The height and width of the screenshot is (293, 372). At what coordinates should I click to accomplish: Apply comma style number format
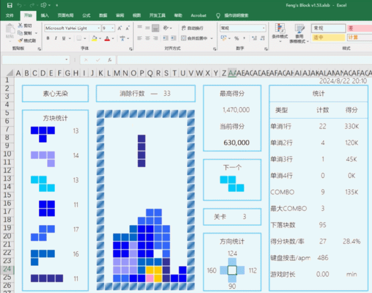[244, 38]
